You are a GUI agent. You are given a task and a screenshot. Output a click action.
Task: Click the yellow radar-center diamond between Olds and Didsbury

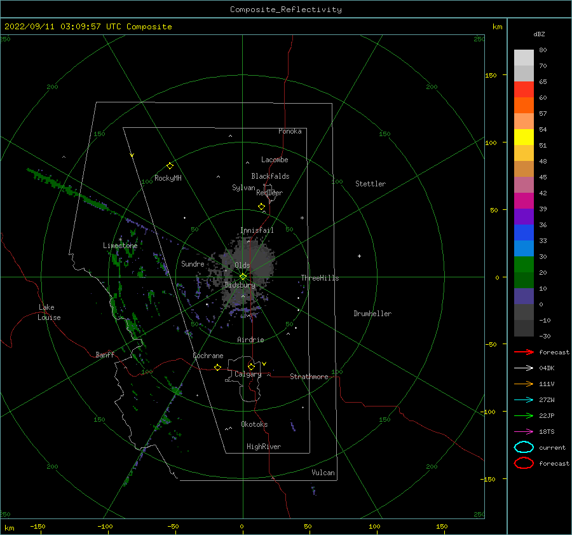243,277
